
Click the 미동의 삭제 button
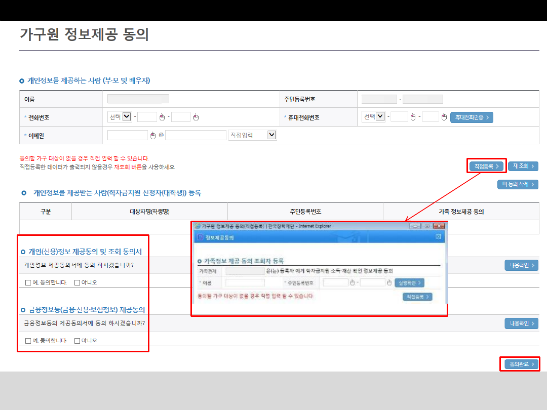coord(517,184)
